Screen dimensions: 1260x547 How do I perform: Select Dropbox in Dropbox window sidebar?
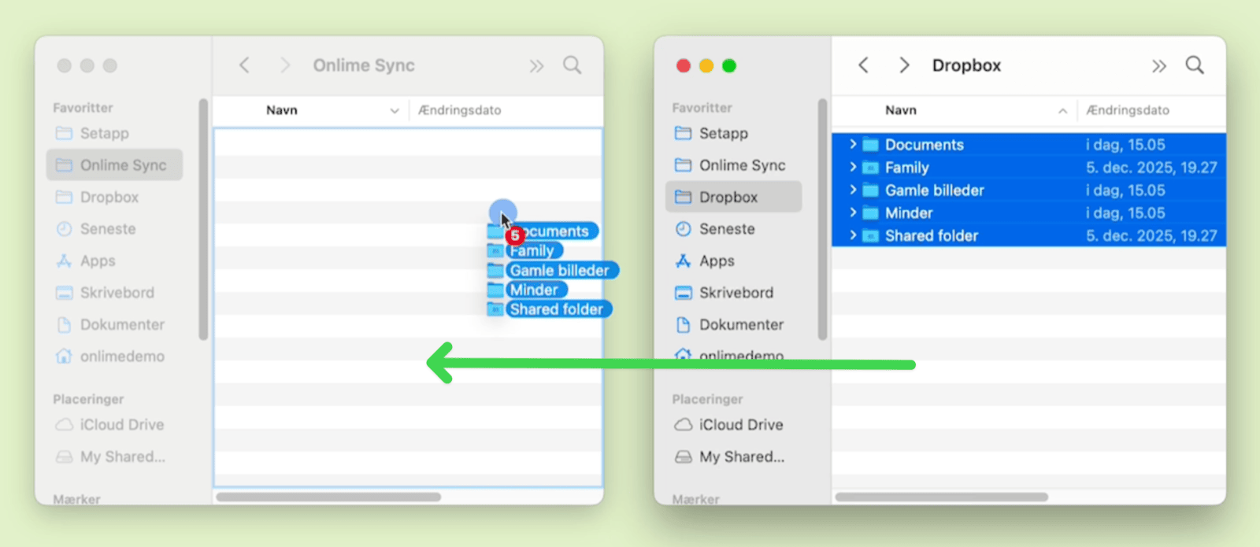[x=733, y=197]
